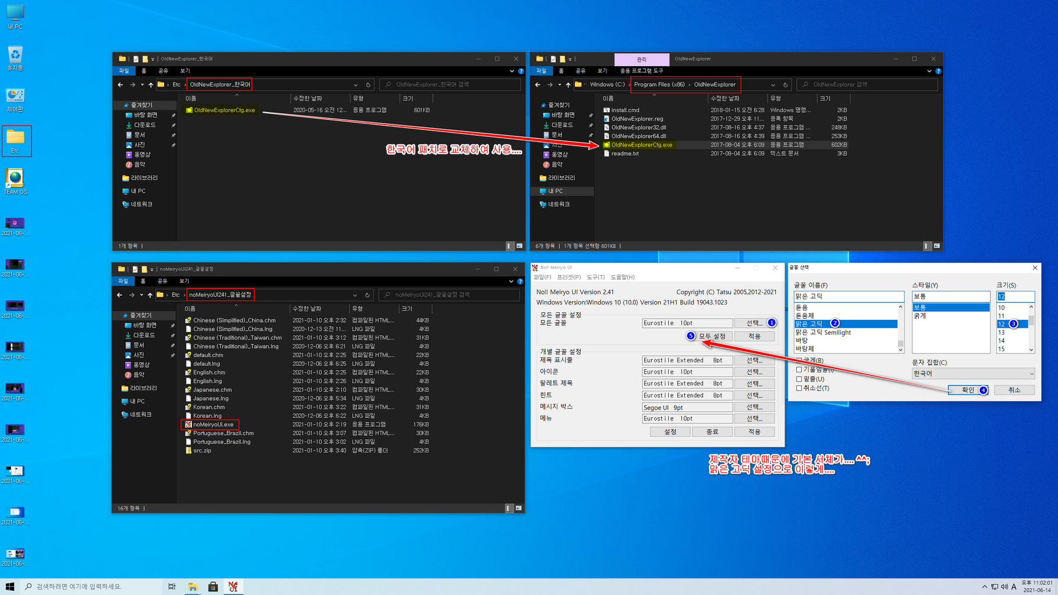Open help in the noMeiryoUI241 explorer window
The width and height of the screenshot is (1058, 595).
tap(520, 281)
